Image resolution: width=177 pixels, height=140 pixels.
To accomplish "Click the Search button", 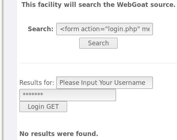I will coord(98,43).
